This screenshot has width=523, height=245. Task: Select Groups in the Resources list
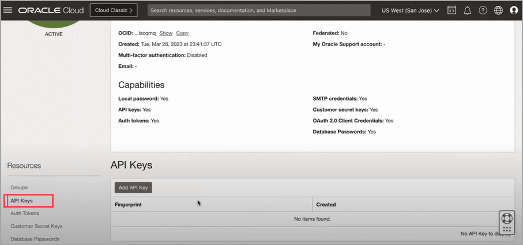click(x=19, y=187)
